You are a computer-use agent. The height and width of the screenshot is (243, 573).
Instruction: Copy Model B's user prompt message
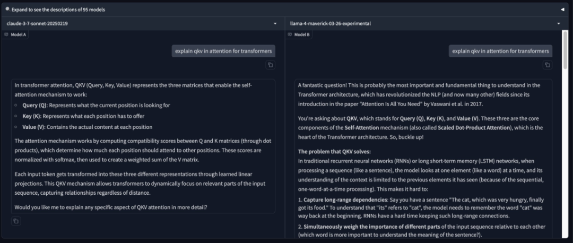point(547,65)
